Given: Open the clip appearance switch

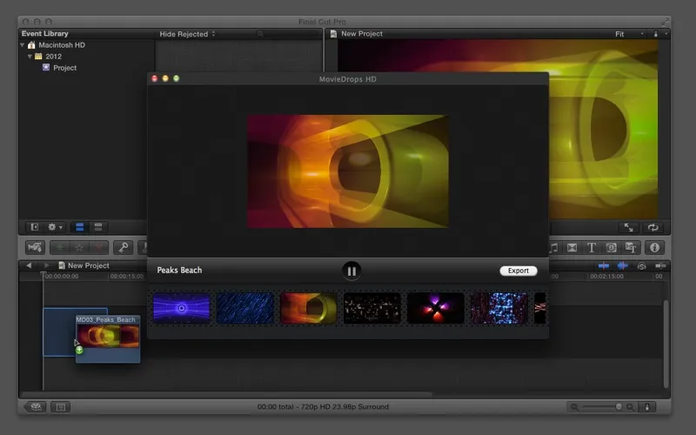Looking at the screenshot, I should coord(647,406).
